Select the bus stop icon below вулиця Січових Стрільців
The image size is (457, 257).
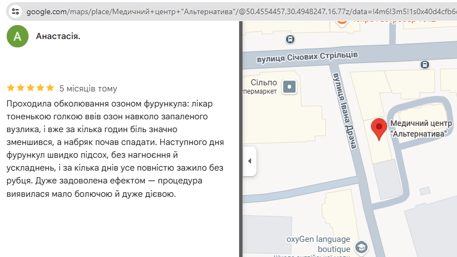click(x=425, y=65)
